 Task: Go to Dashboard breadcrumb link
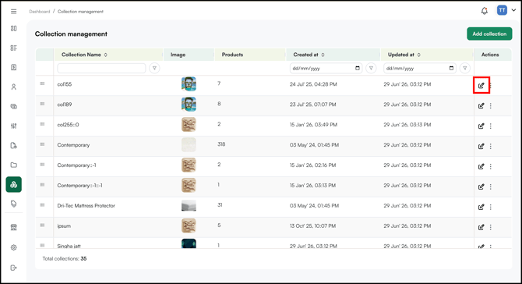[39, 12]
